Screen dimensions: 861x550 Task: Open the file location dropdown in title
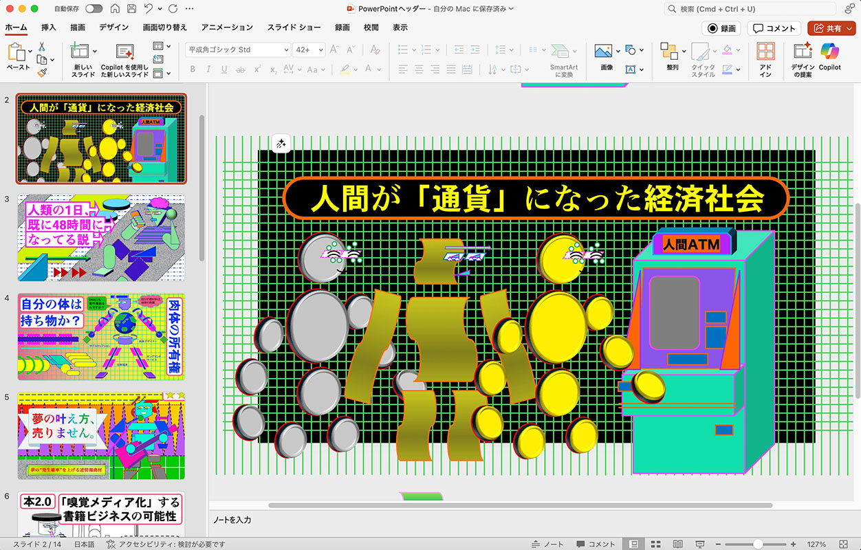click(510, 9)
